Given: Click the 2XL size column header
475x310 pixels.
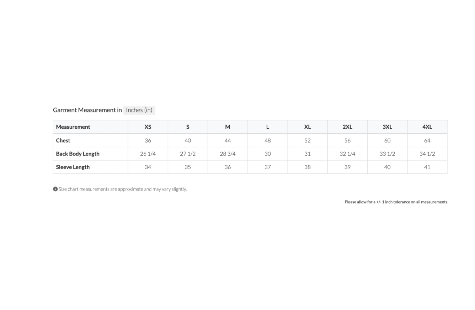Looking at the screenshot, I should pyautogui.click(x=347, y=127).
